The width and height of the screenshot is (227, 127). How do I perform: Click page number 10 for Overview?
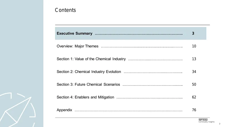tap(194, 46)
